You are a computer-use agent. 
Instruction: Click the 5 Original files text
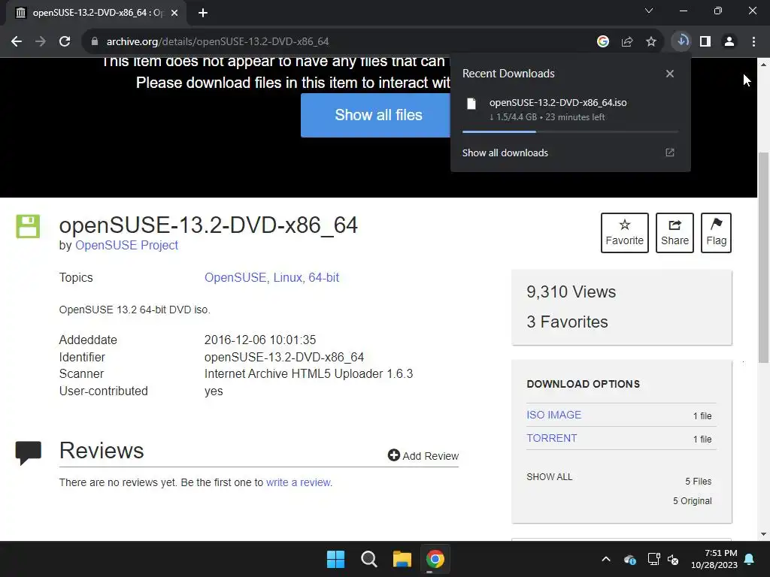[x=692, y=501]
